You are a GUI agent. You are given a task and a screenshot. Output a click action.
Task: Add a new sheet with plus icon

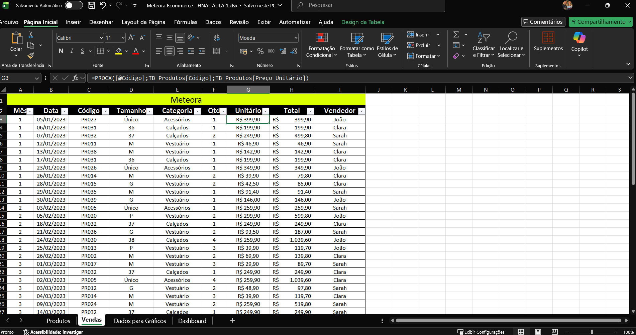[x=232, y=320]
